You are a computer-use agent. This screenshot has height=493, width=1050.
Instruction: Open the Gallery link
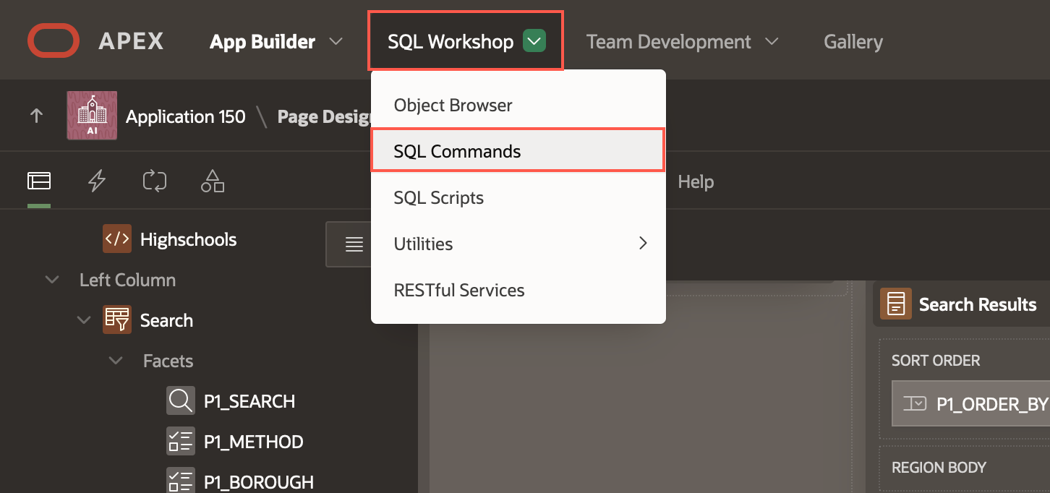(853, 42)
